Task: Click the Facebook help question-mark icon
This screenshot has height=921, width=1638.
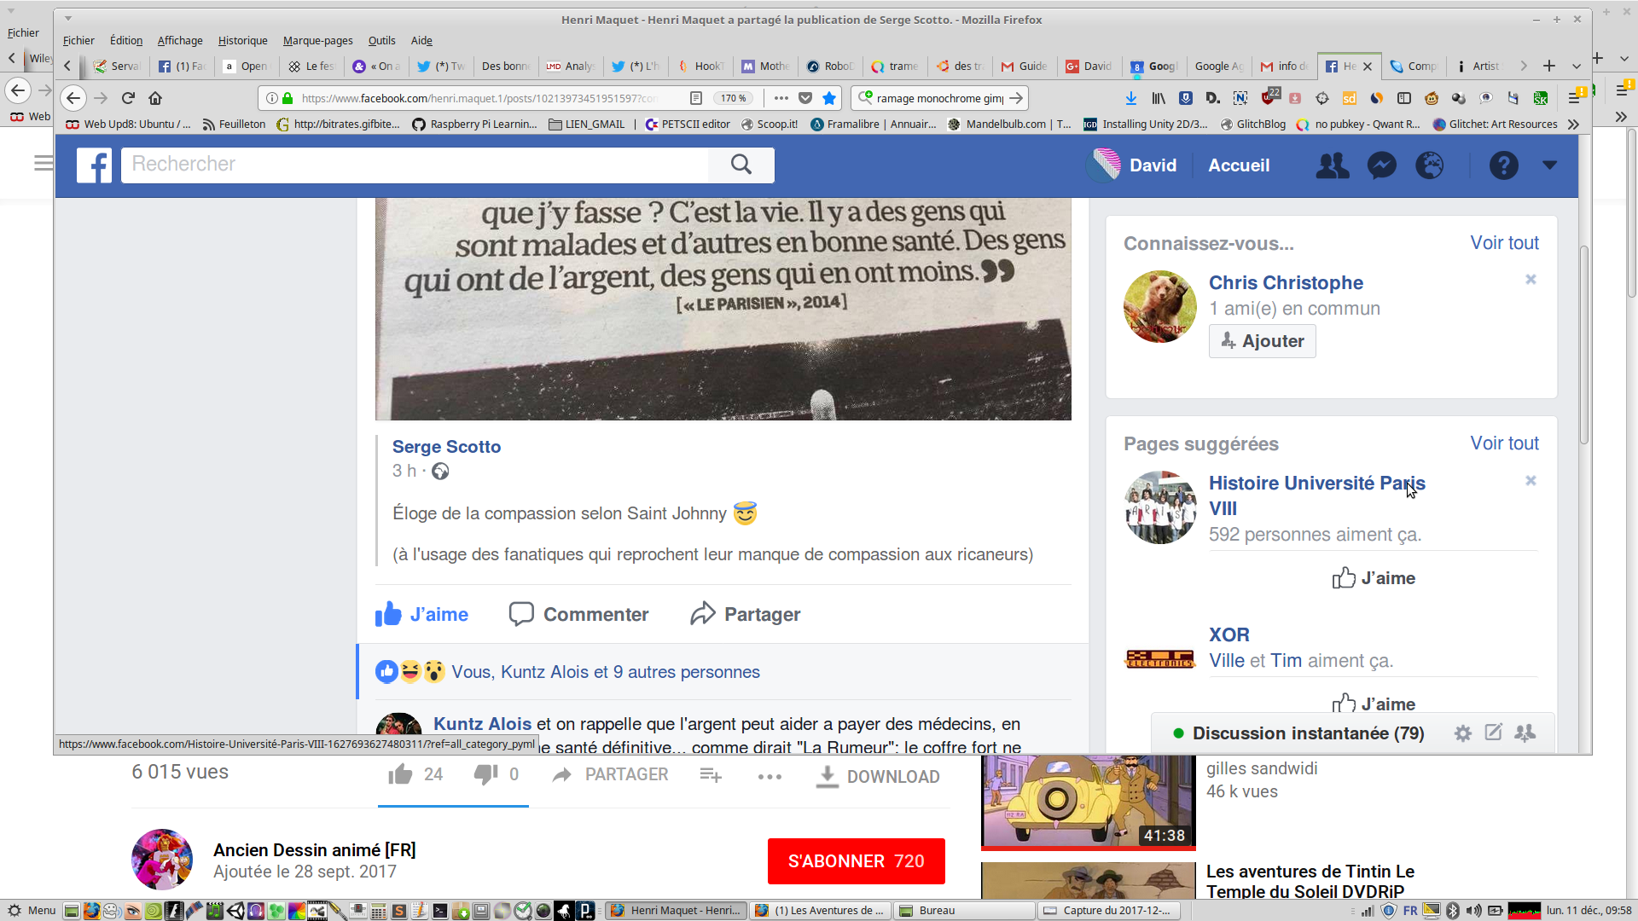Action: pyautogui.click(x=1503, y=165)
